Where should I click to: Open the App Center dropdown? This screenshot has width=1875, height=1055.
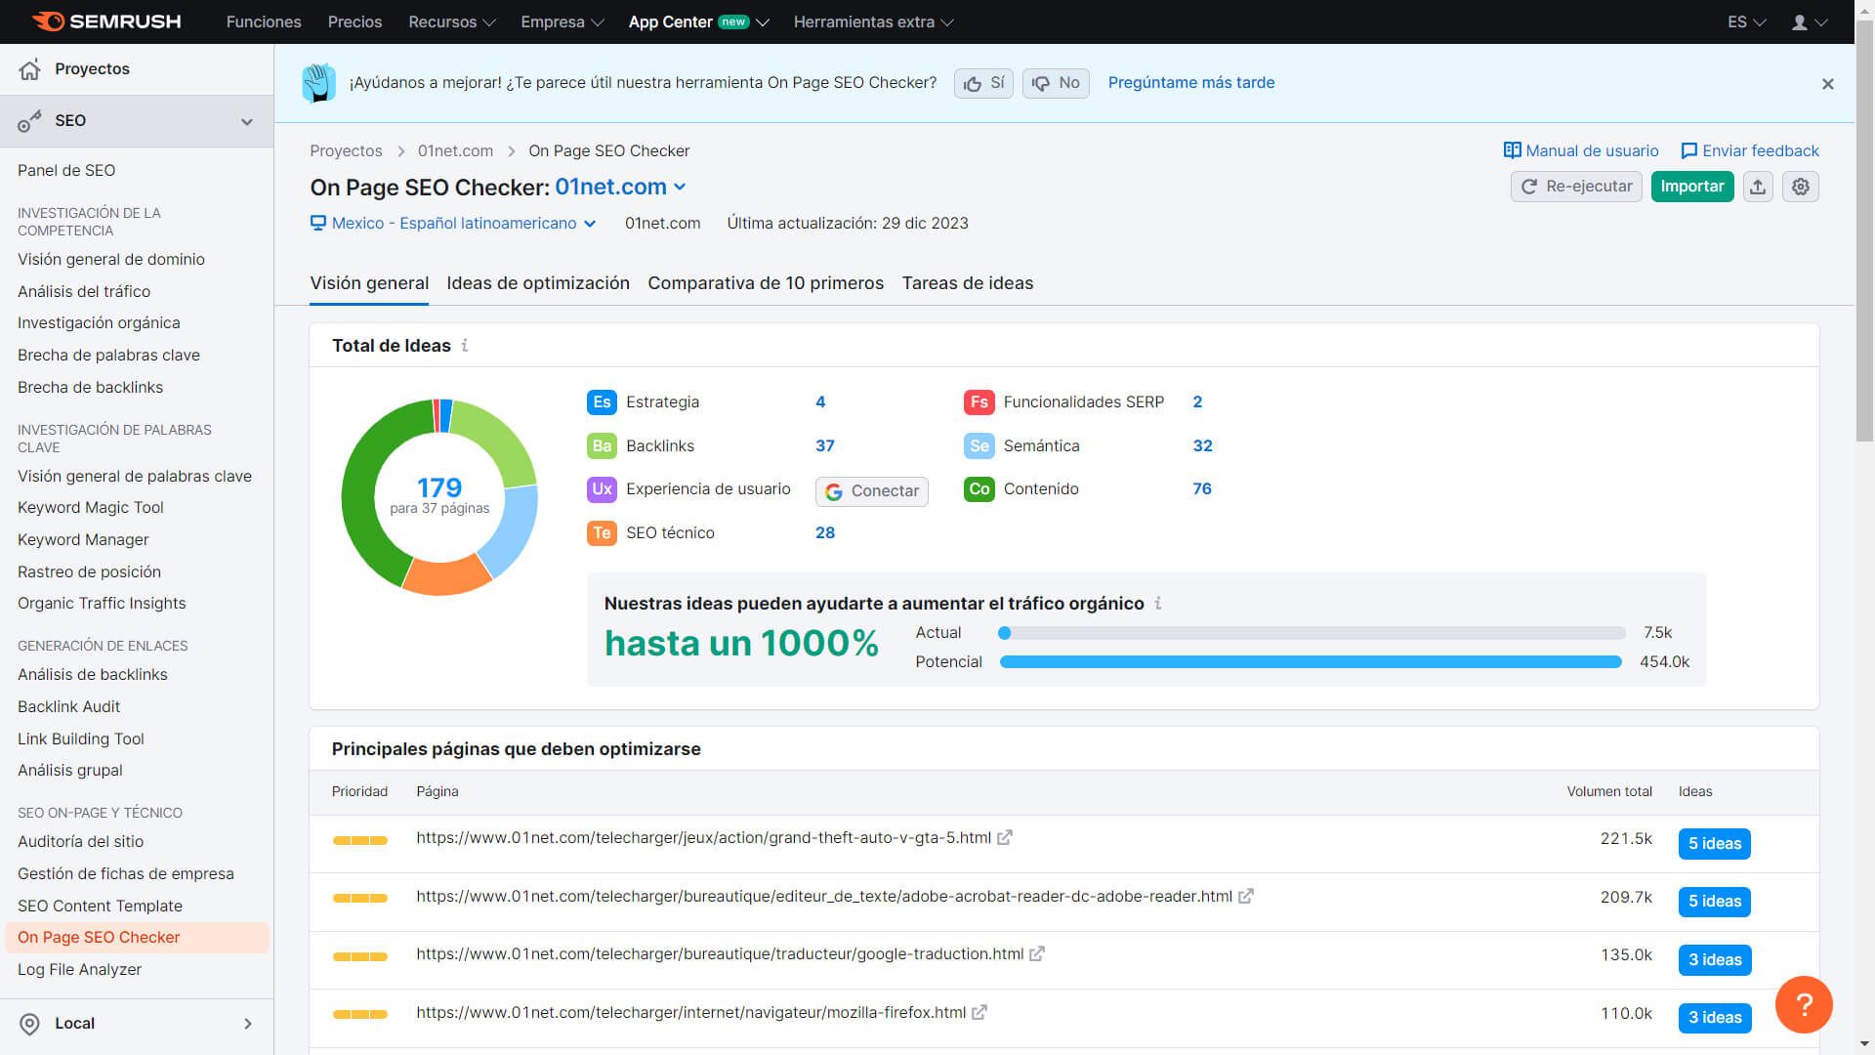point(698,21)
